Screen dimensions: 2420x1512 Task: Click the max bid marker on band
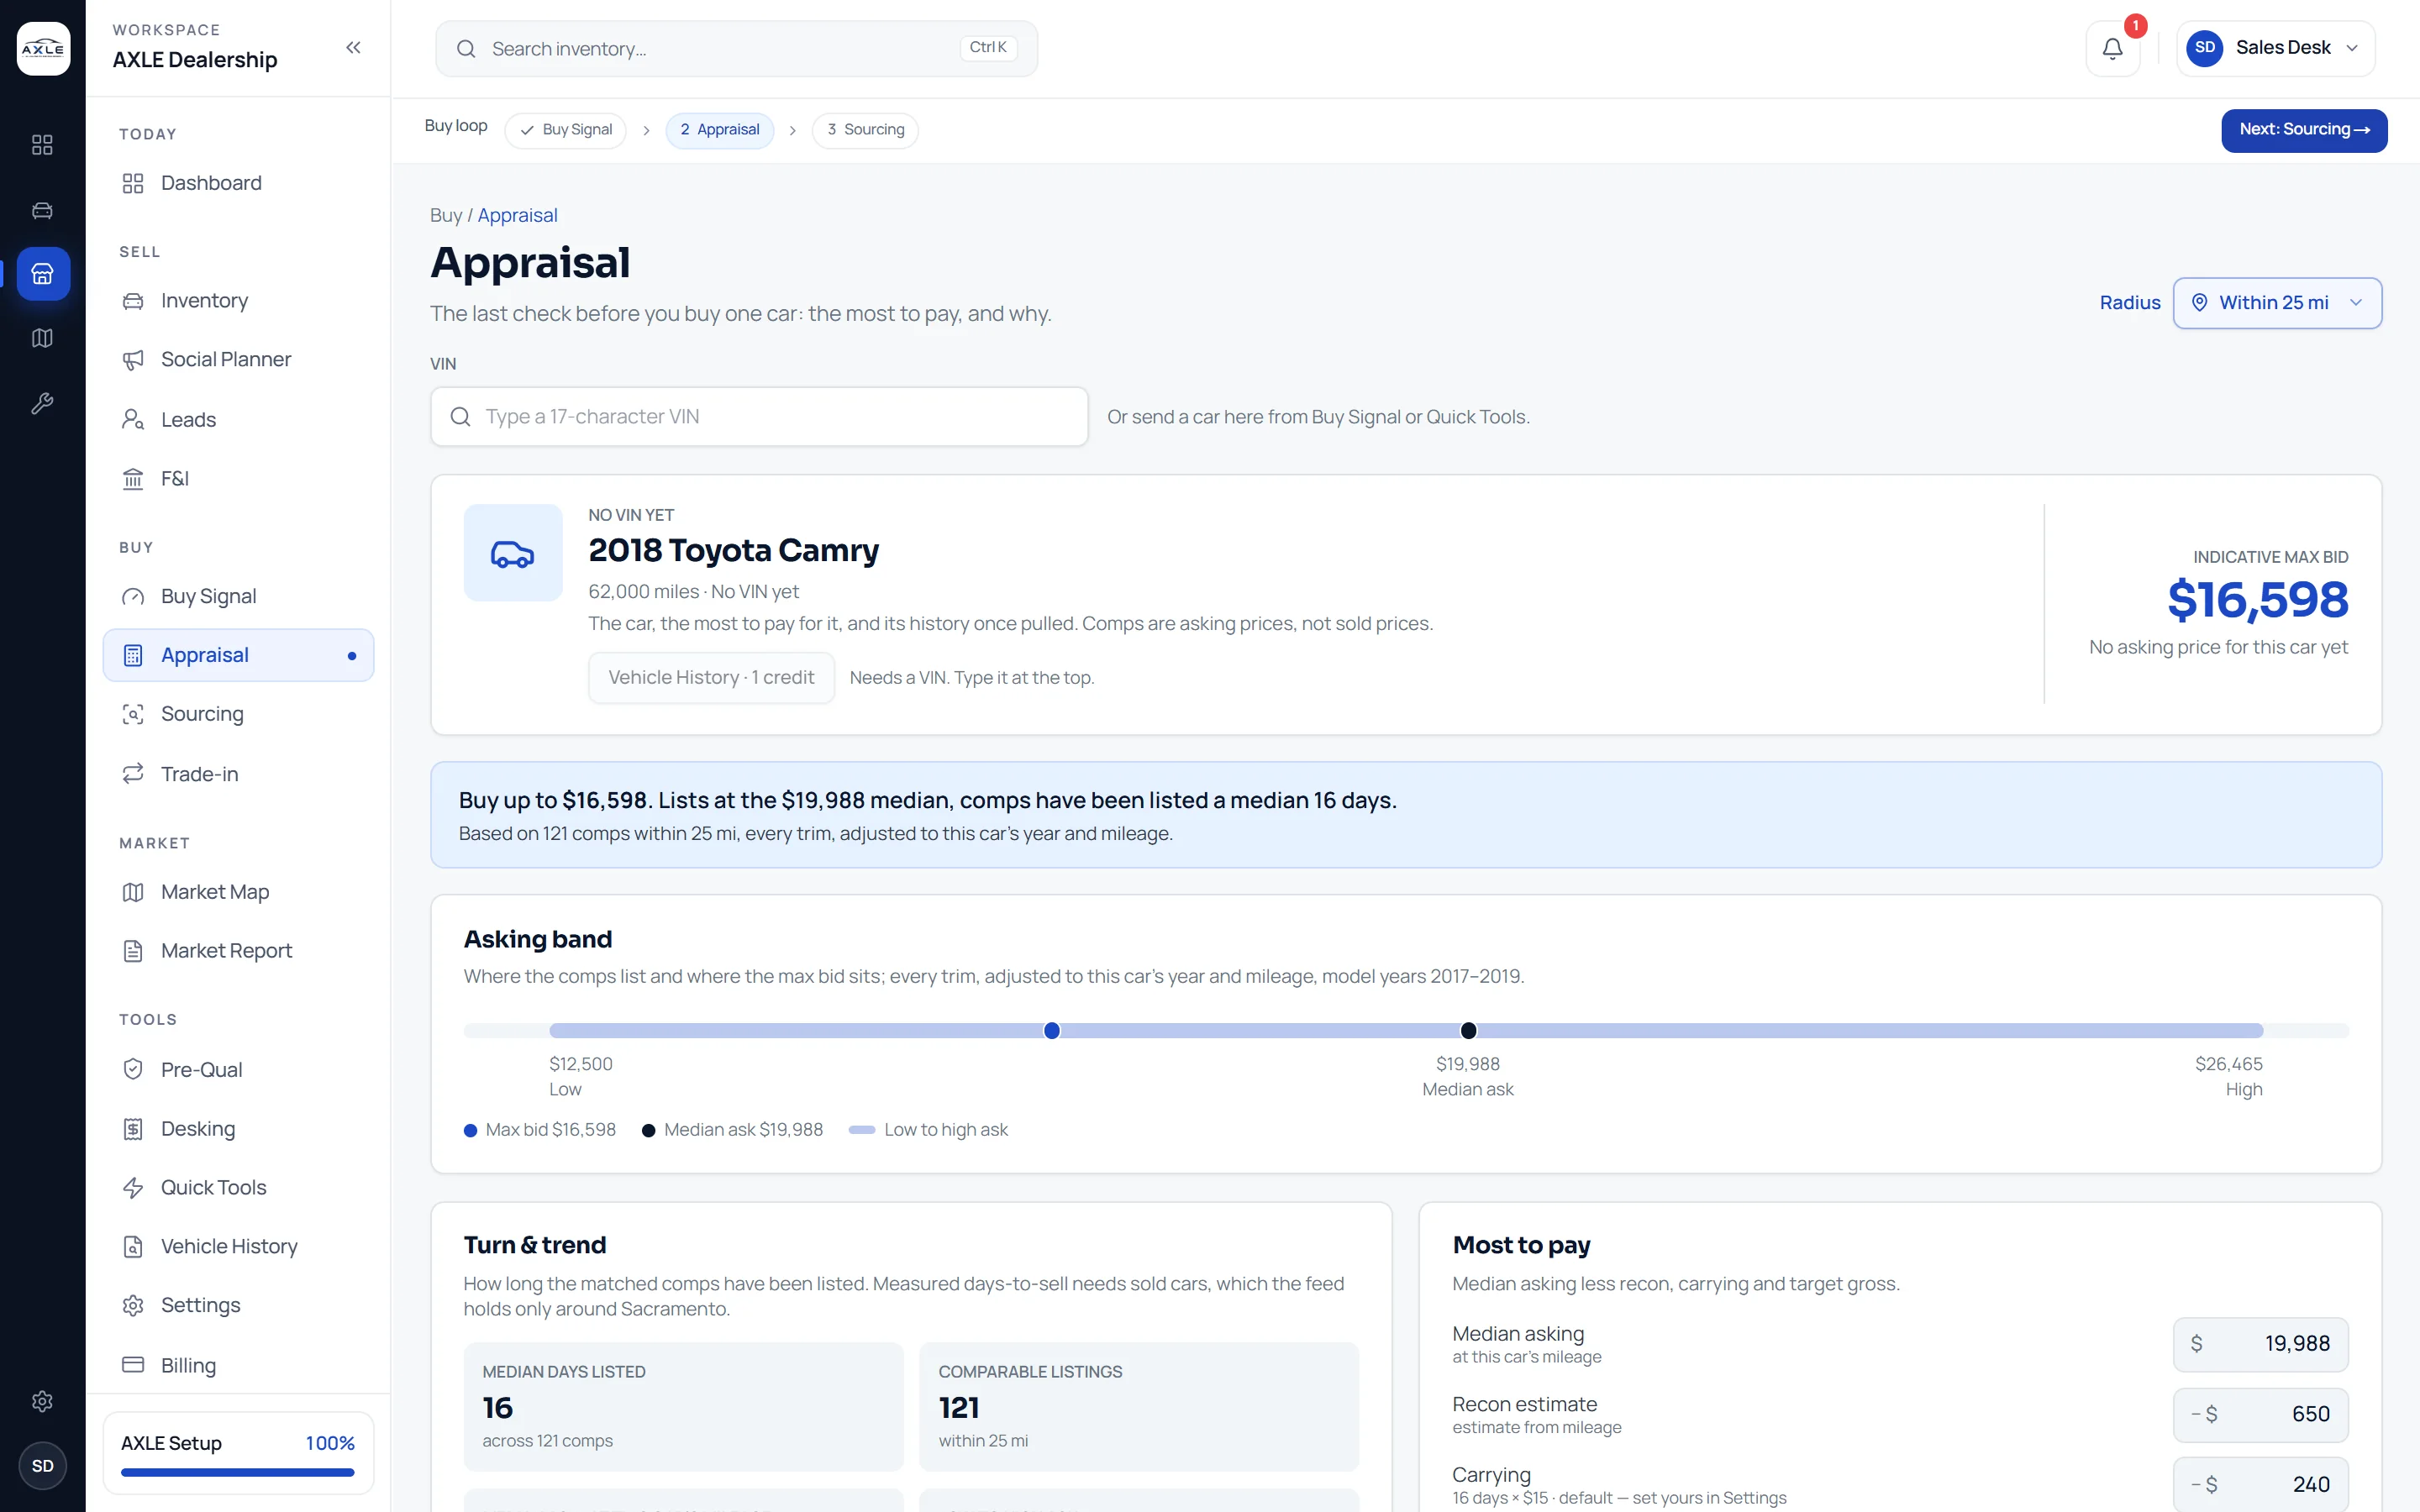[x=1052, y=1031]
